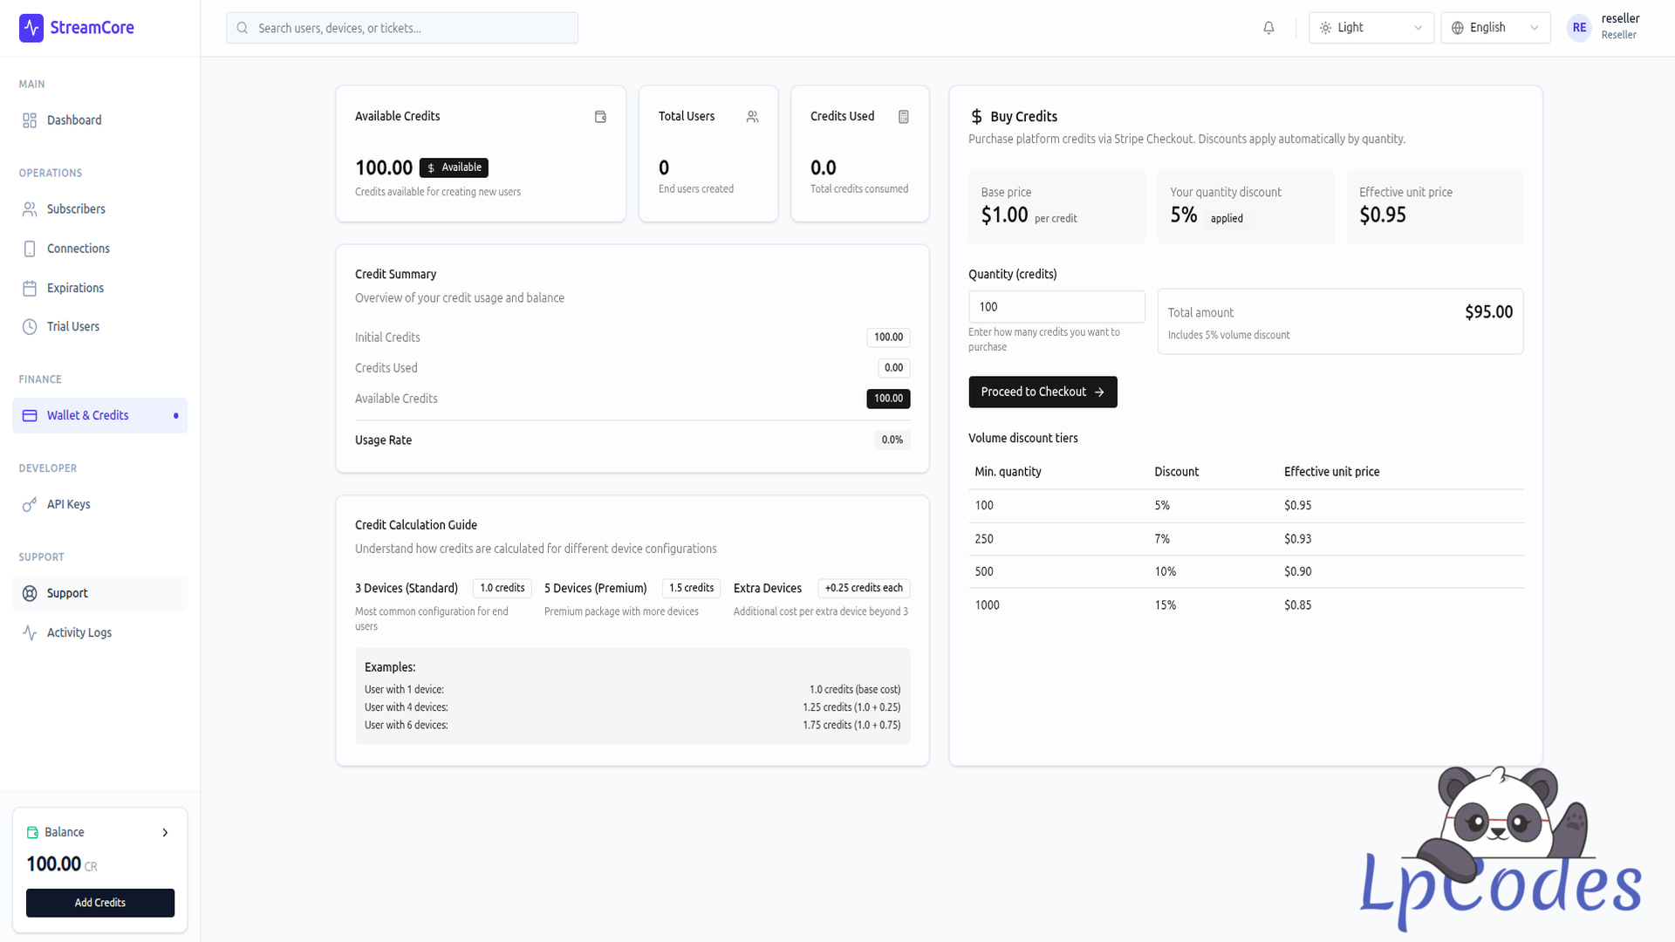Click the calculator icon on Credits Used card
Image resolution: width=1675 pixels, height=942 pixels.
(x=904, y=117)
